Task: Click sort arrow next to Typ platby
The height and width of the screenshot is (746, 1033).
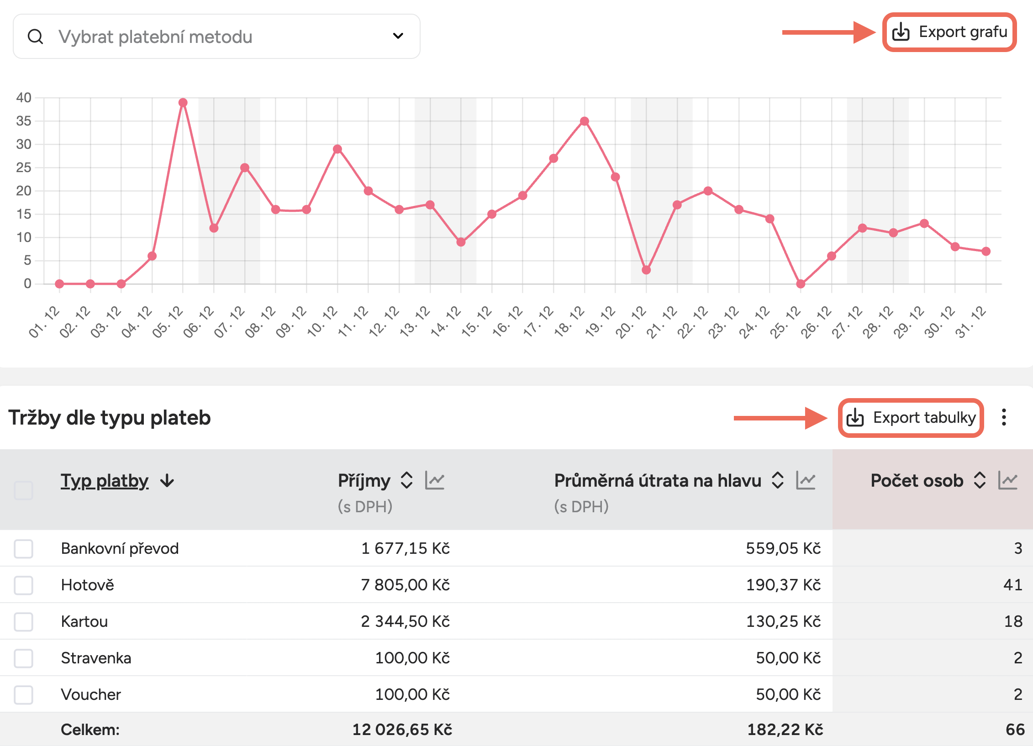Action: click(168, 481)
